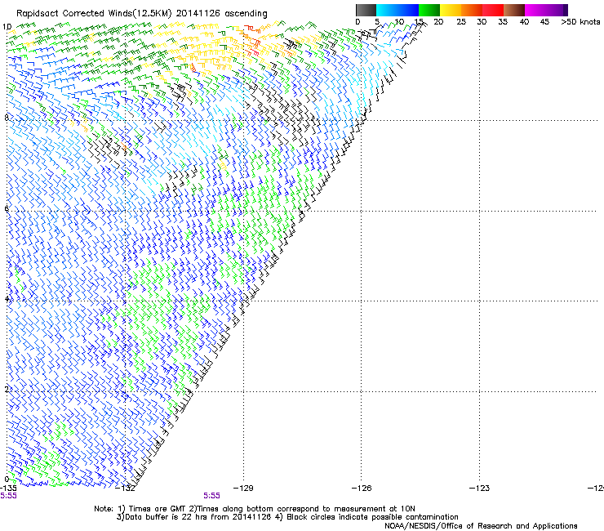
Task: Click the purple '5:55' time between -132 and -129
Action: [x=212, y=496]
